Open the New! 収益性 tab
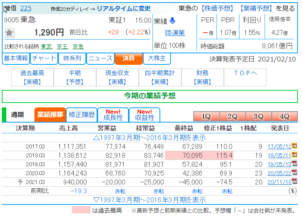 (x=145, y=115)
